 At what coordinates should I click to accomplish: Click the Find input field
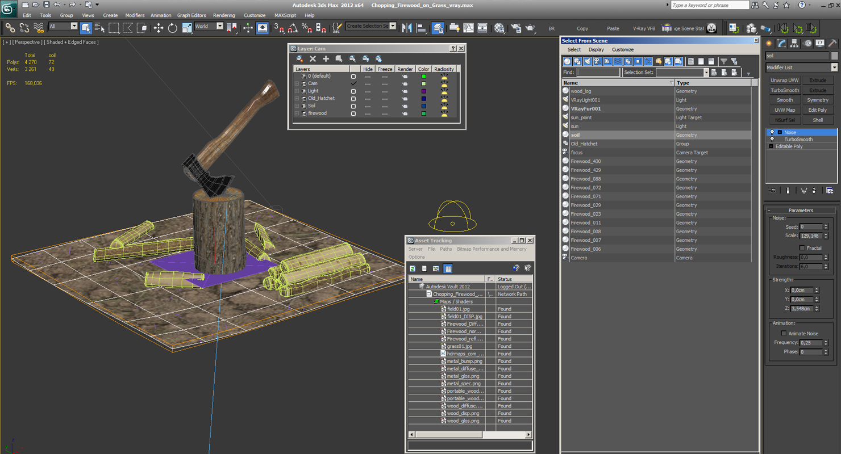click(598, 73)
